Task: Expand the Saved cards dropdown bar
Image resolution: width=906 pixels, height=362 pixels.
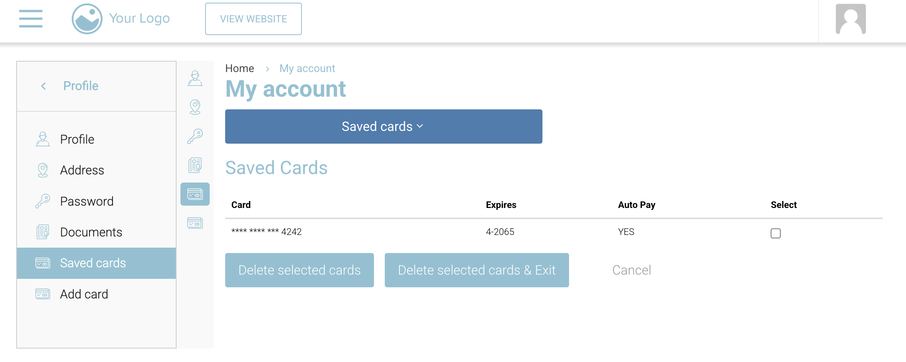Action: coord(383,126)
